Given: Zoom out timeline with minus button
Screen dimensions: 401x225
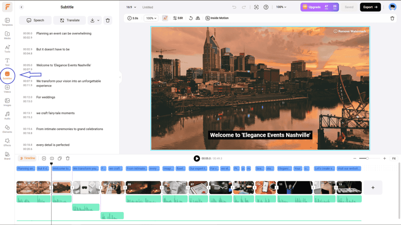Looking at the screenshot, I should click(x=355, y=158).
